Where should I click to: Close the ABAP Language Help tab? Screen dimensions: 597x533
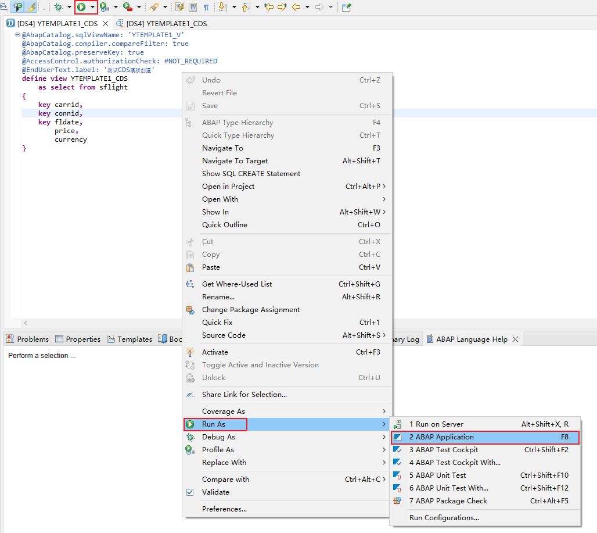click(x=515, y=339)
